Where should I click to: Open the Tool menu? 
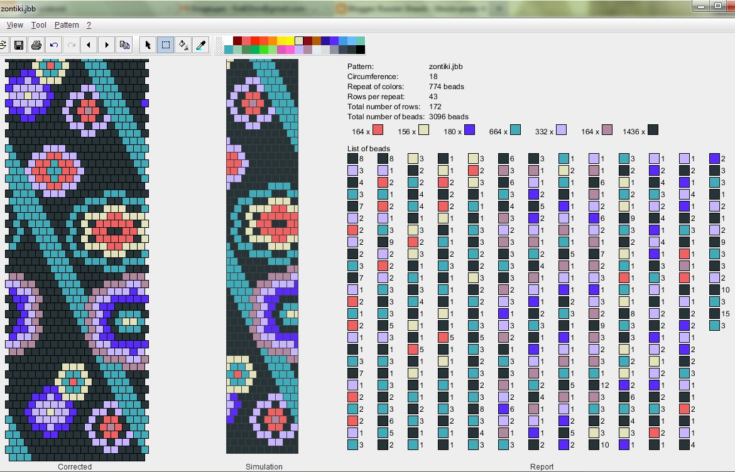coord(39,25)
